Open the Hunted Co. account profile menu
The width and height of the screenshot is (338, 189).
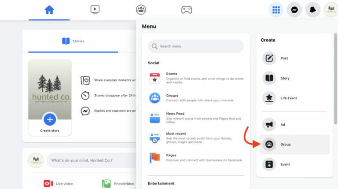tap(331, 10)
